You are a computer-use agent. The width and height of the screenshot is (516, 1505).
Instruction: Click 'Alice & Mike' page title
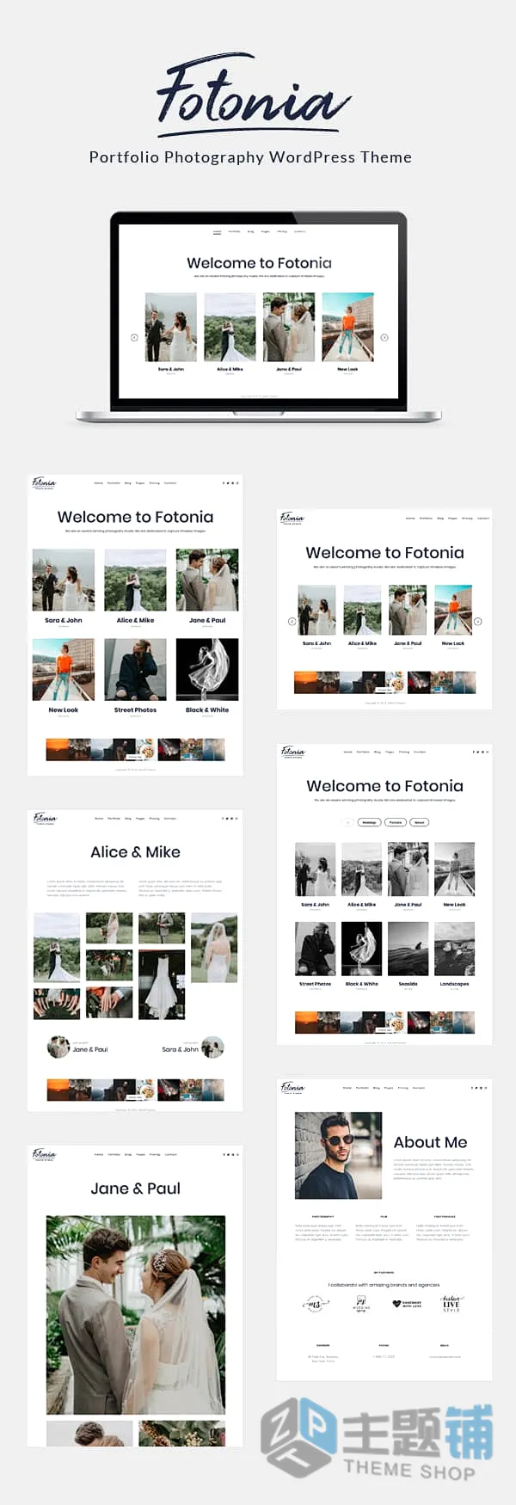[x=135, y=852]
